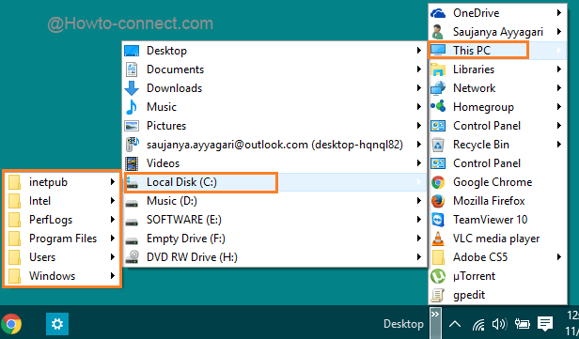Image resolution: width=579 pixels, height=339 pixels.
Task: Click the gpedit scroll icon
Action: pyautogui.click(x=438, y=295)
